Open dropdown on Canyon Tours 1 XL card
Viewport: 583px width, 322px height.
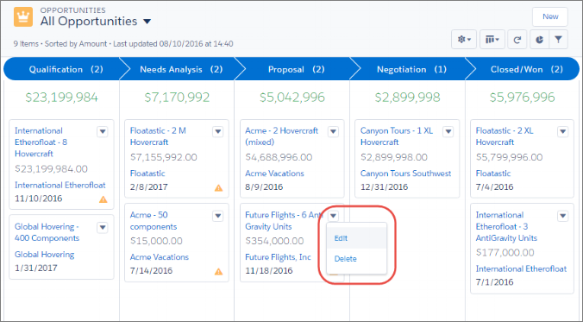[x=448, y=131]
